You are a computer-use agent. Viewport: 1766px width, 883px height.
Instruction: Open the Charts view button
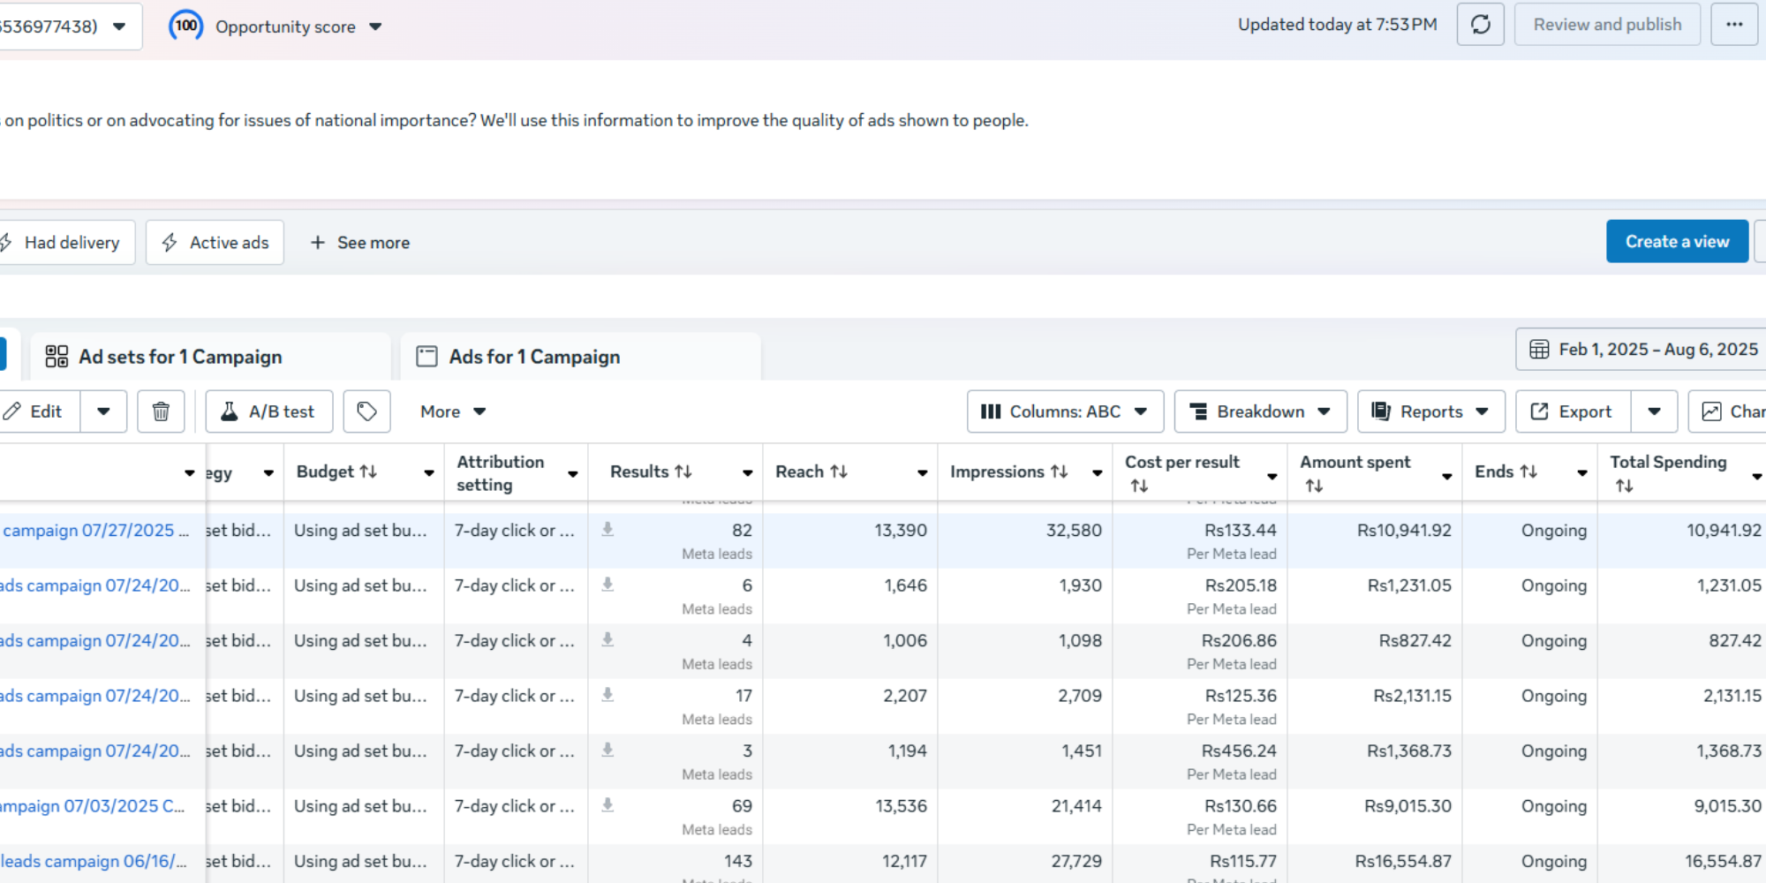pyautogui.click(x=1728, y=411)
